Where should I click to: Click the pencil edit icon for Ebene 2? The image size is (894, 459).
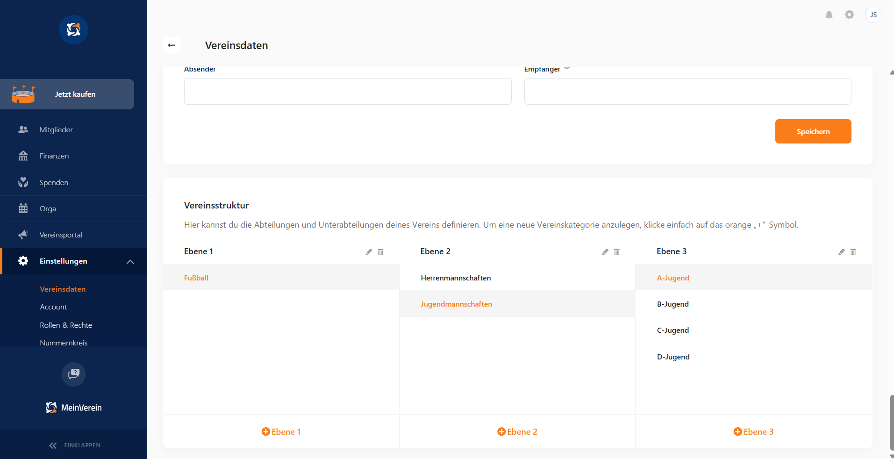tap(605, 252)
